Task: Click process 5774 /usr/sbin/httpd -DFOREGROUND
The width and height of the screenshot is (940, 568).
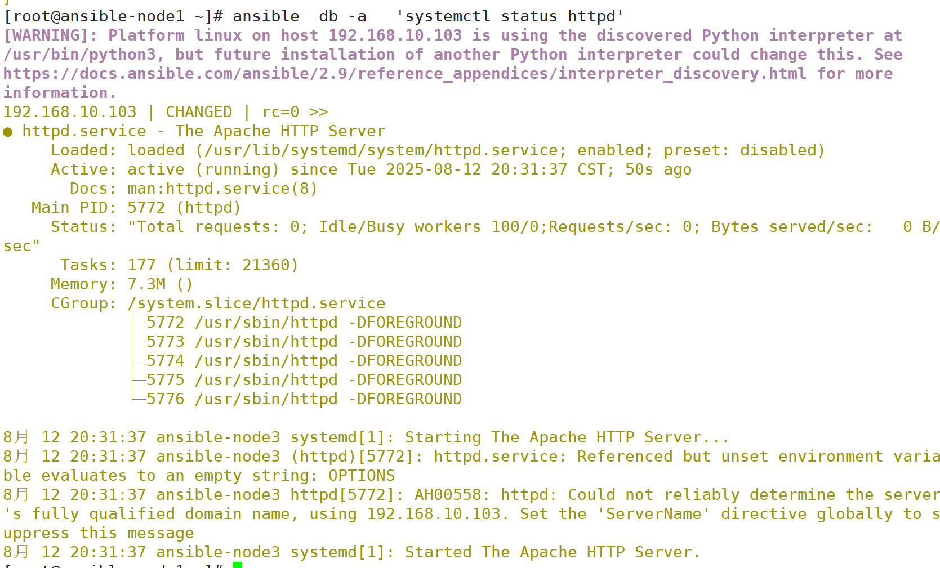Action: tap(304, 361)
